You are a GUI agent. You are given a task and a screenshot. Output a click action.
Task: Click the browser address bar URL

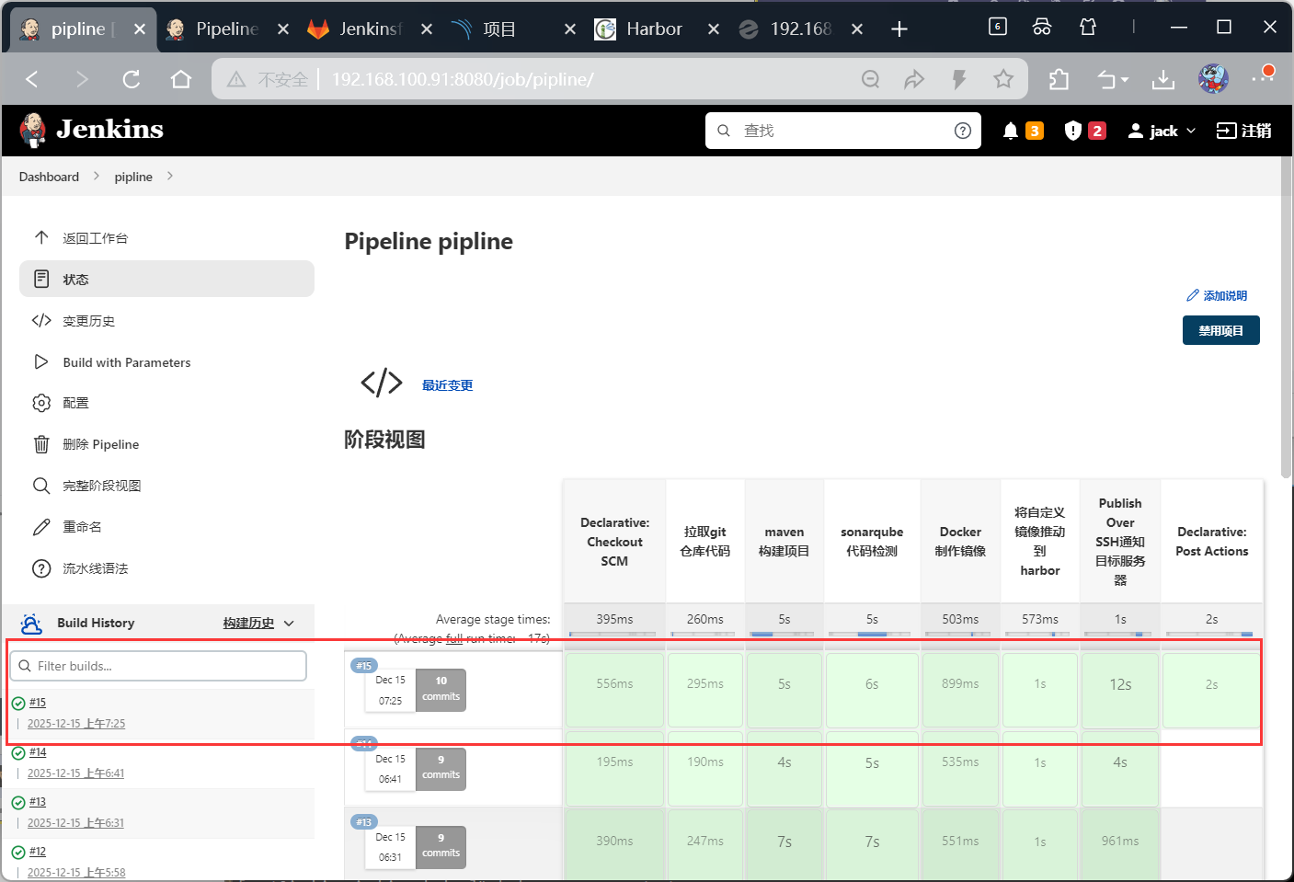click(463, 79)
